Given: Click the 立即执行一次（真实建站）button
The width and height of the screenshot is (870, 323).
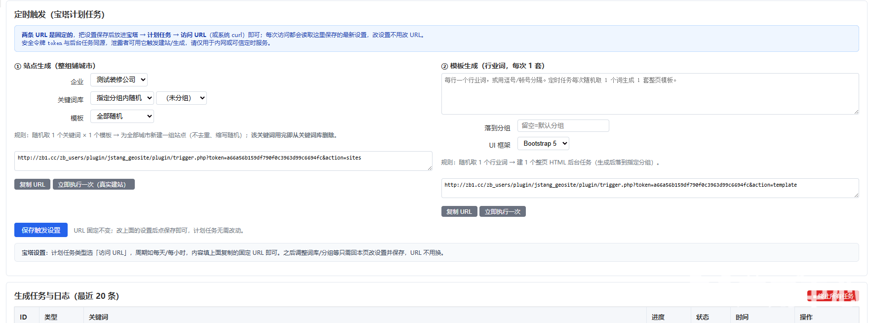Looking at the screenshot, I should coord(94,184).
